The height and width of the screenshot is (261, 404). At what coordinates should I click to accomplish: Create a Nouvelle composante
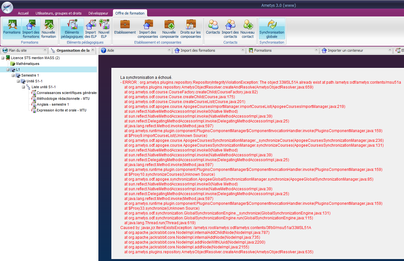[169, 28]
